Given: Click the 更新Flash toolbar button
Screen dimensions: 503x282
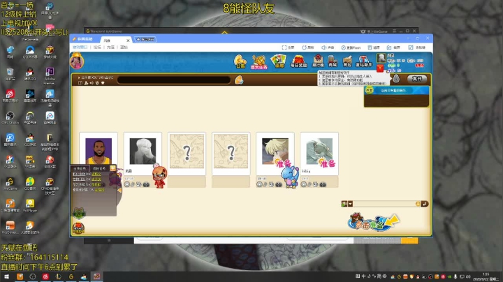Looking at the screenshot, I should 351,47.
